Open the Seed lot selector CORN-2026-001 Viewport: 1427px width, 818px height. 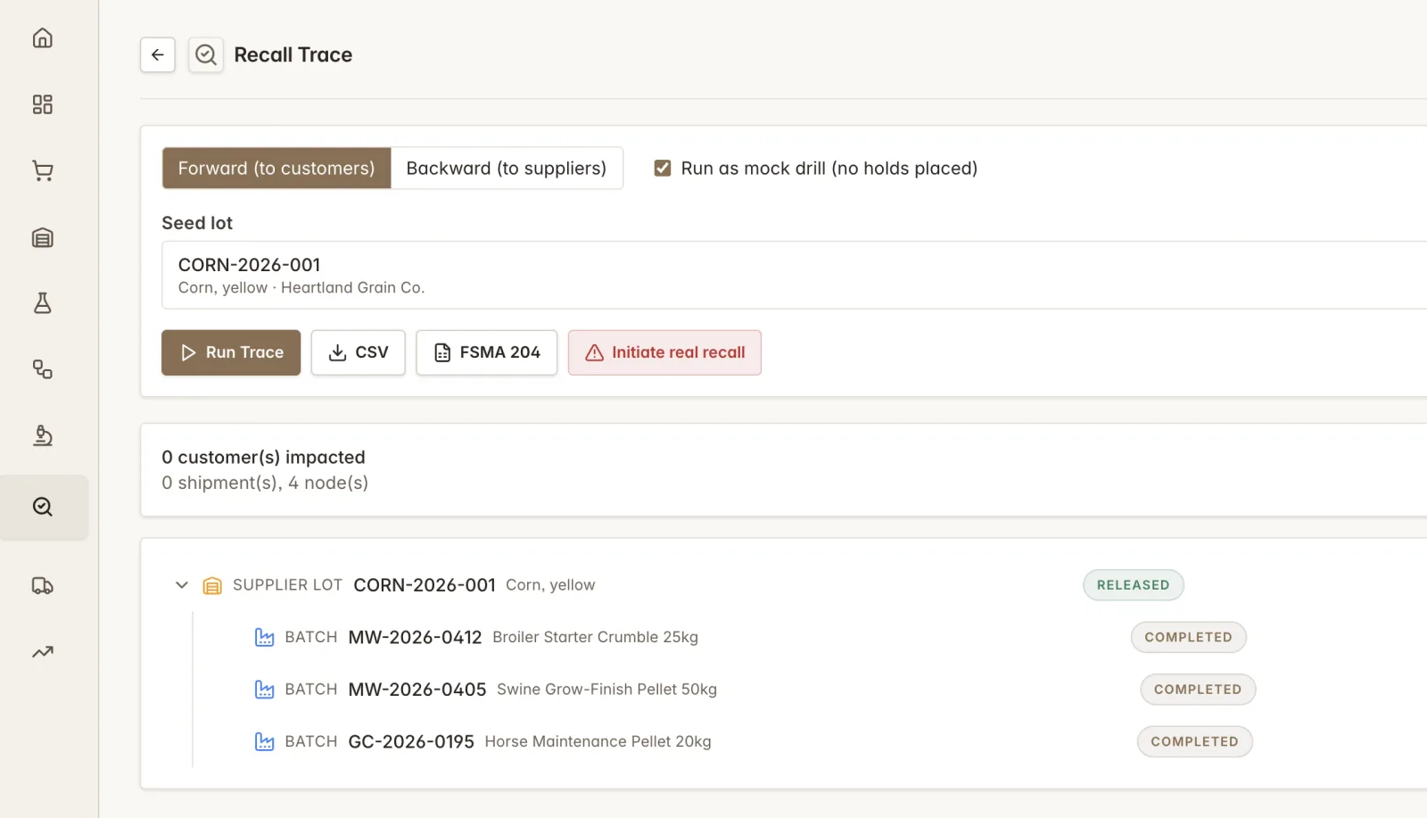tap(794, 275)
